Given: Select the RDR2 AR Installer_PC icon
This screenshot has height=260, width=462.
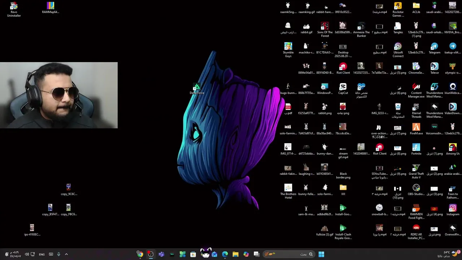Looking at the screenshot, I should 416,232.
